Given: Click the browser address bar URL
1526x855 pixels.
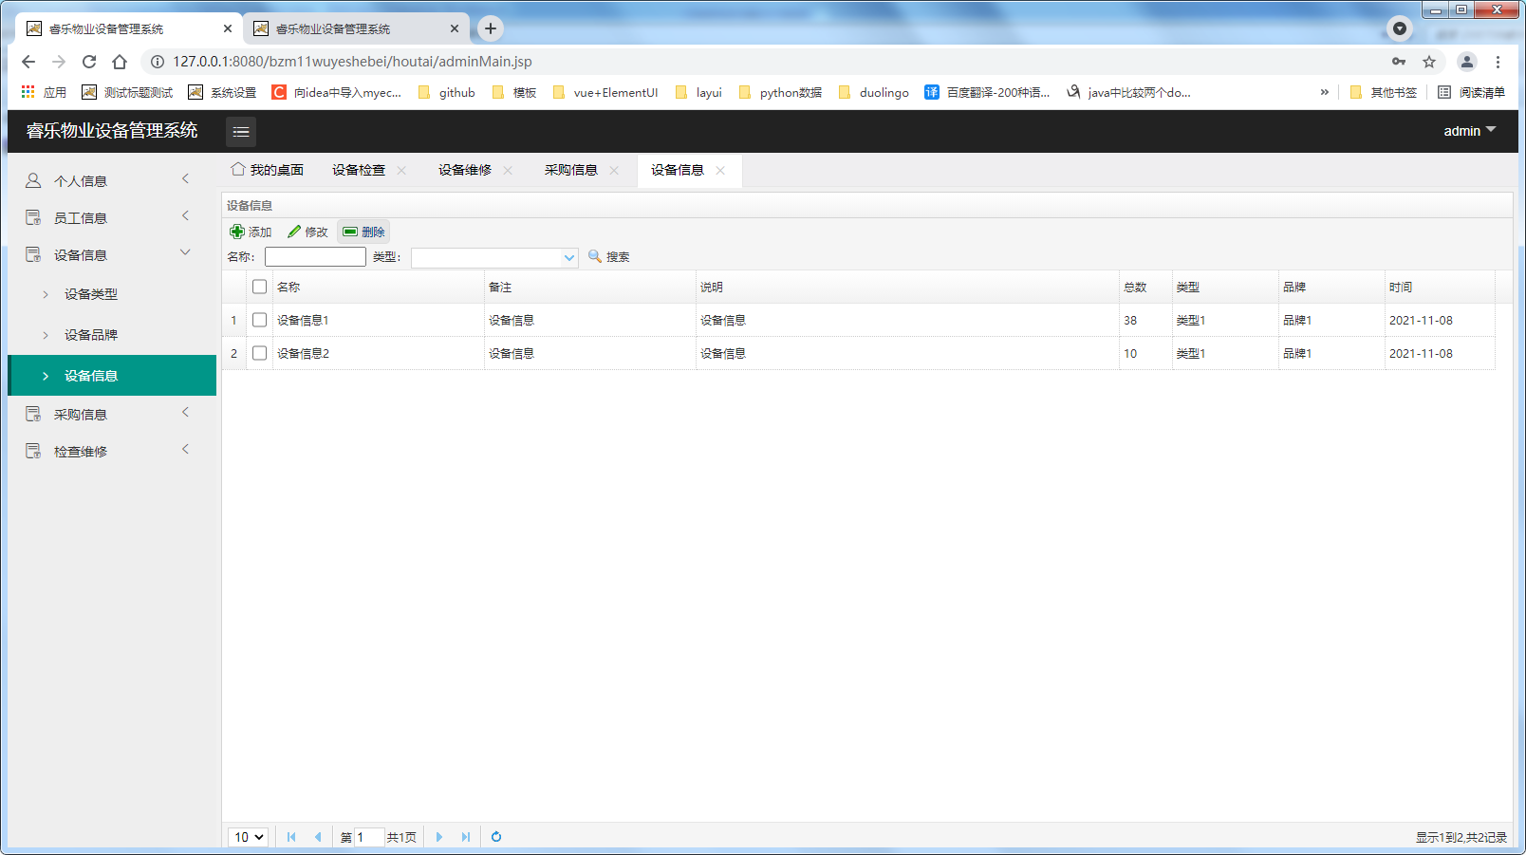Looking at the screenshot, I should pos(352,62).
